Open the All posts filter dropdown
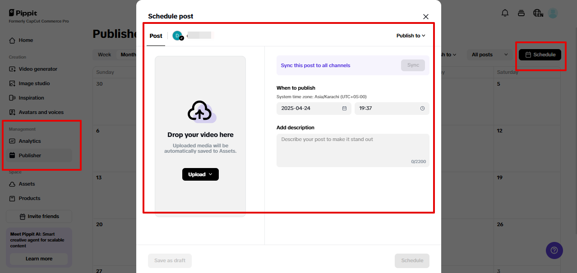The height and width of the screenshot is (273, 577). (x=489, y=55)
